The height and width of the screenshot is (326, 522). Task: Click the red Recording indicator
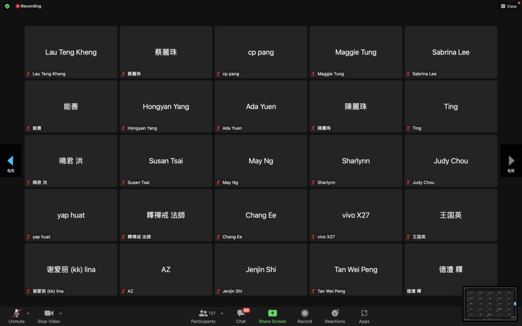pos(29,6)
